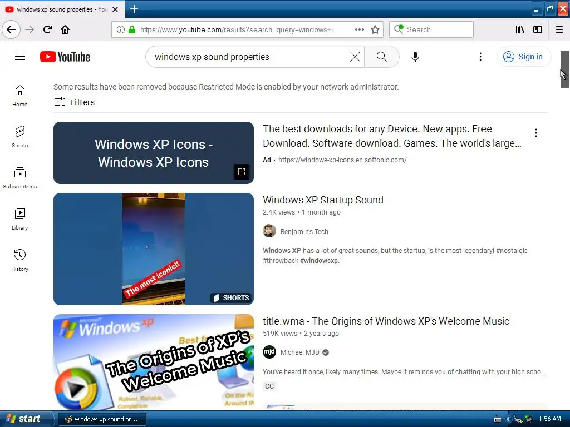Open Library in YouTube sidebar
This screenshot has width=570, height=427.
20,219
